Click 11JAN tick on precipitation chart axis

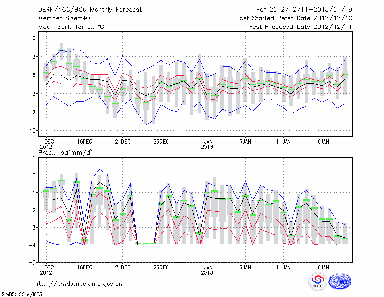pos(284,267)
